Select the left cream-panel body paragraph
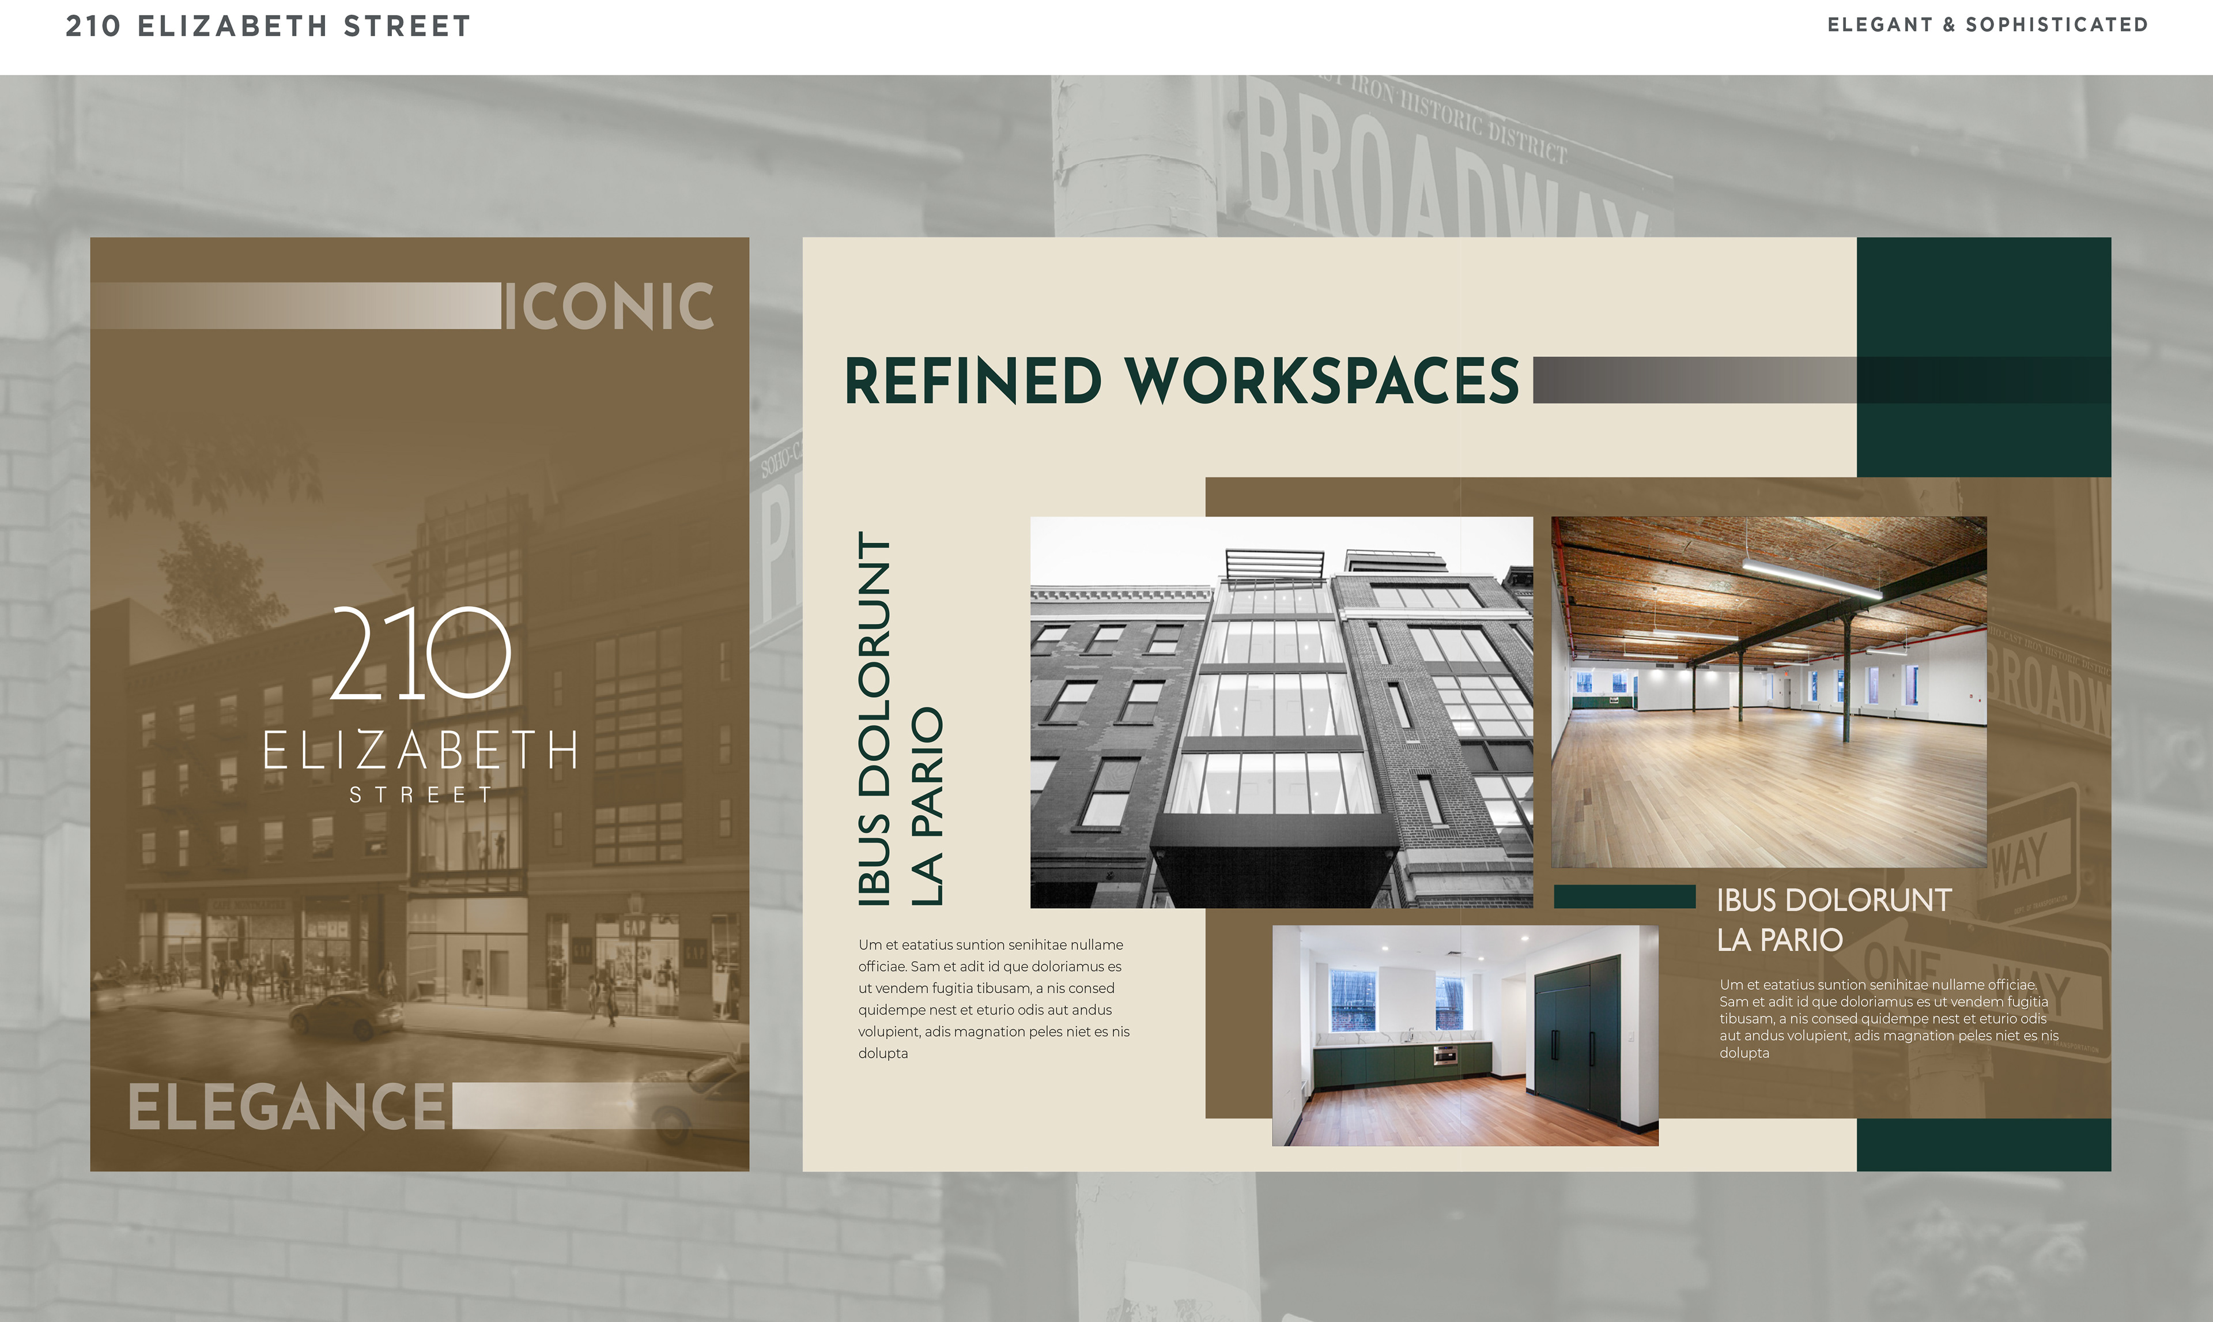This screenshot has height=1322, width=2213. point(994,999)
